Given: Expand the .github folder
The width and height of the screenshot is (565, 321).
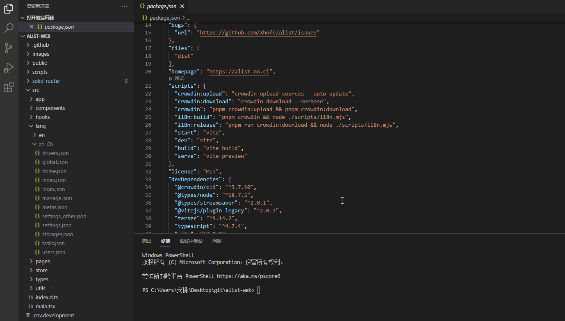Looking at the screenshot, I should [40, 45].
